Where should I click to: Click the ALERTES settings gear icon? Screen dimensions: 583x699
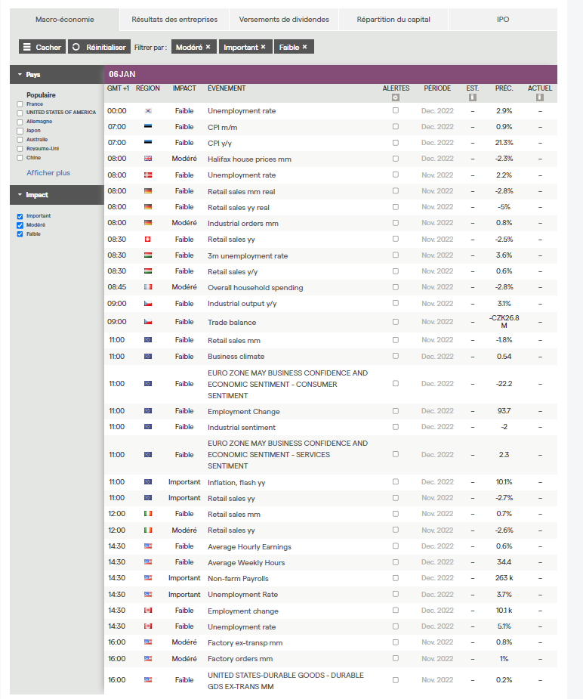pyautogui.click(x=396, y=97)
